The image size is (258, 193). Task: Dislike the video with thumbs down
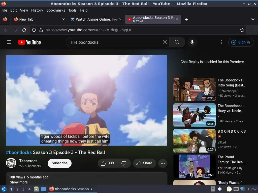pyautogui.click(x=124, y=163)
